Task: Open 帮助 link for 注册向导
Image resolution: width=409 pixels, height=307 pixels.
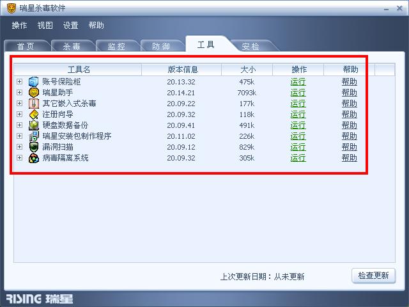Action: pos(350,114)
